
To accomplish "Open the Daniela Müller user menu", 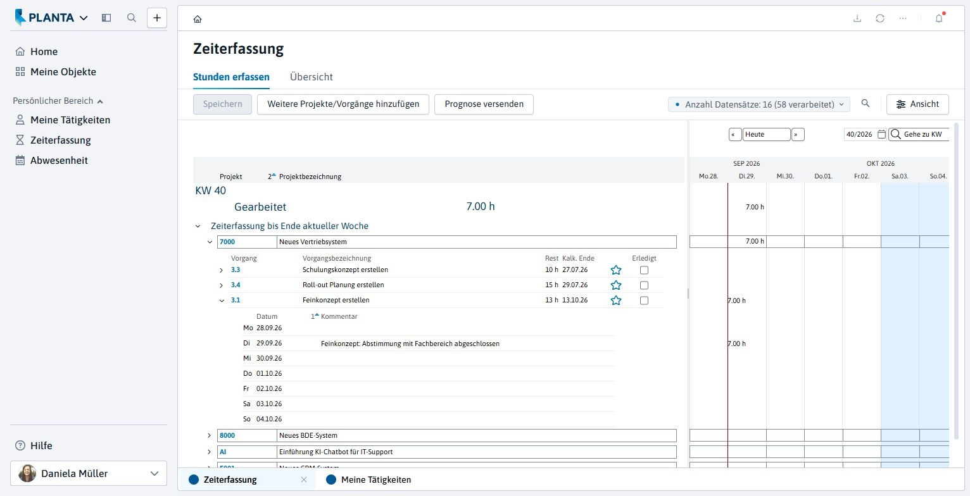I will pyautogui.click(x=89, y=473).
